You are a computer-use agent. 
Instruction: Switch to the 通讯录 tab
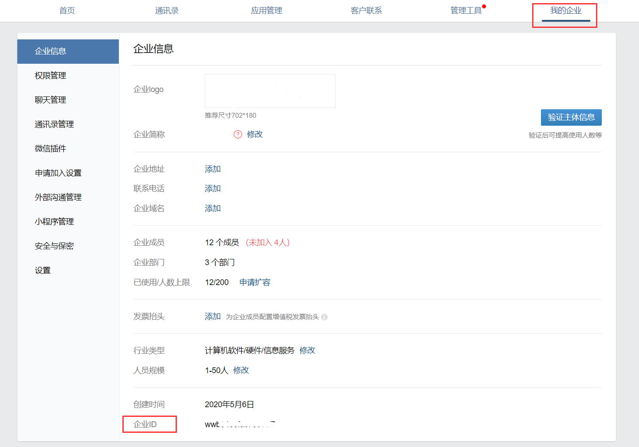167,11
